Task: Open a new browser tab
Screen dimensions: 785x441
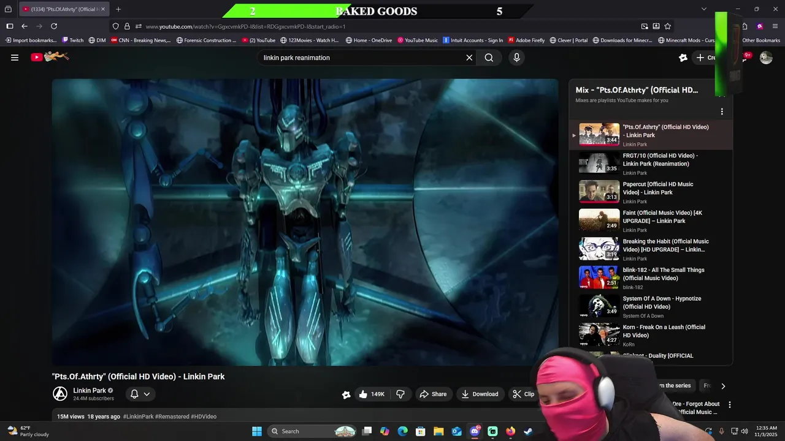Action: (x=118, y=9)
